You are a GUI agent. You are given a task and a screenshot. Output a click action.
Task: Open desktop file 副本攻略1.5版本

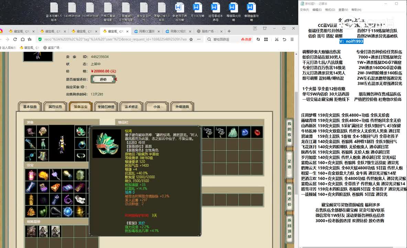(x=54, y=12)
